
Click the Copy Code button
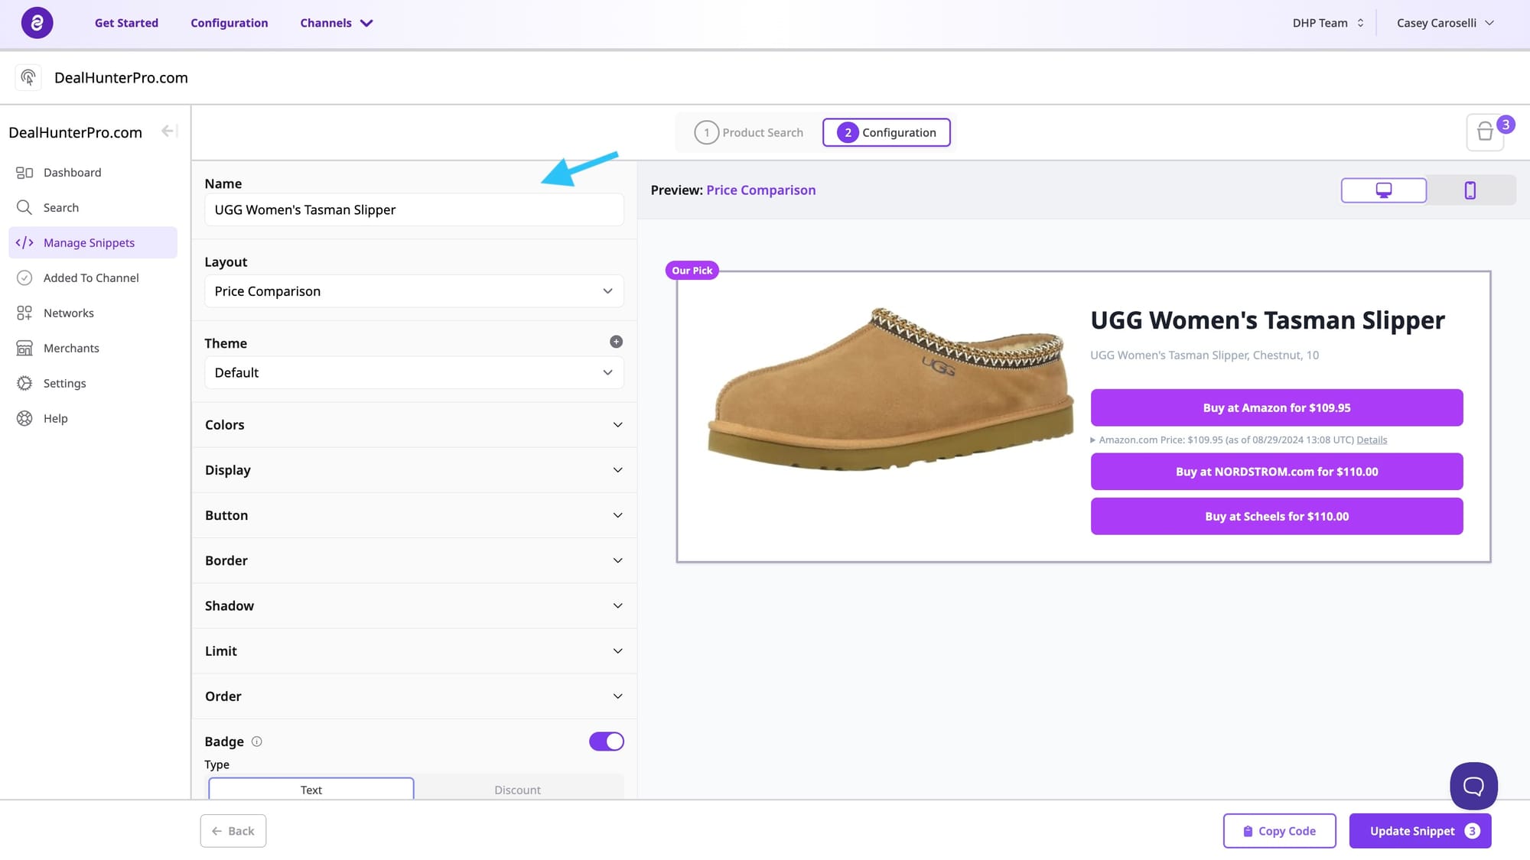point(1279,831)
